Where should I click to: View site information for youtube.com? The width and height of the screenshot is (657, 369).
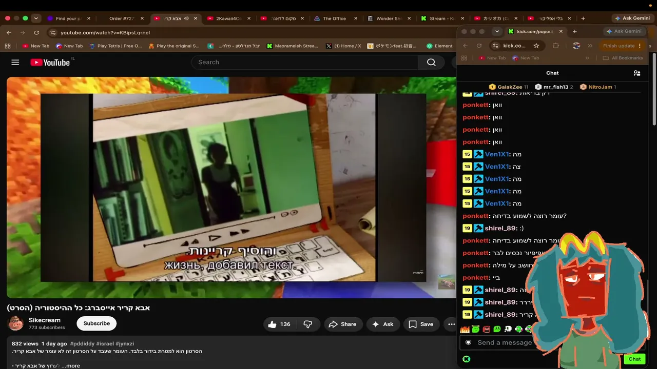(52, 32)
